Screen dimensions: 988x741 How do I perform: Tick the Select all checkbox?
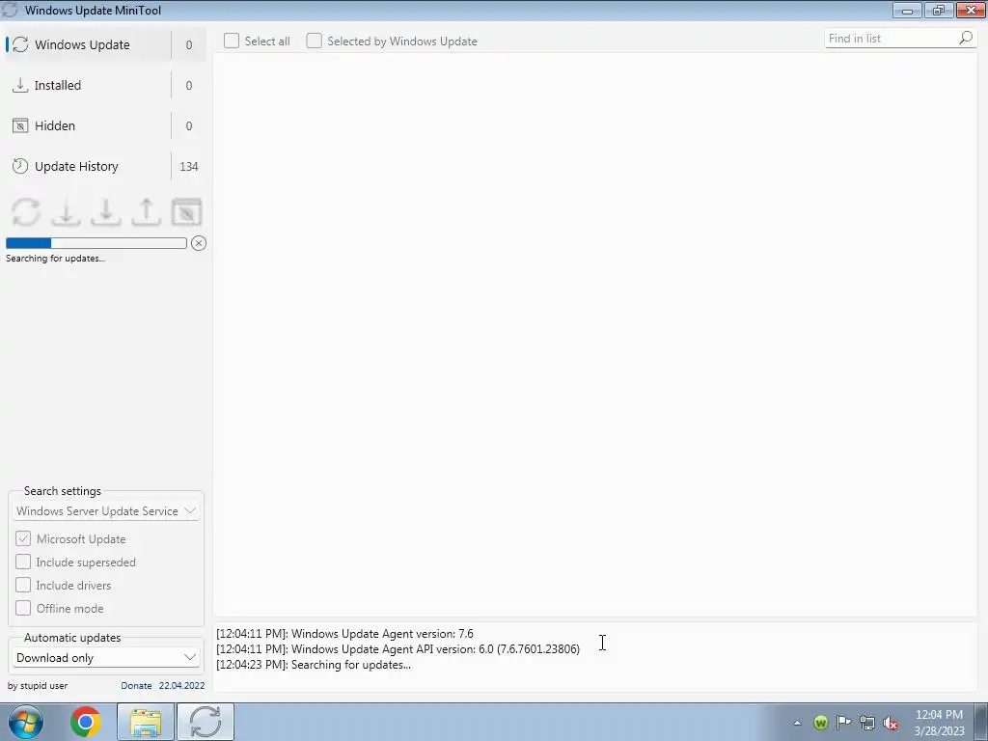[x=232, y=41]
